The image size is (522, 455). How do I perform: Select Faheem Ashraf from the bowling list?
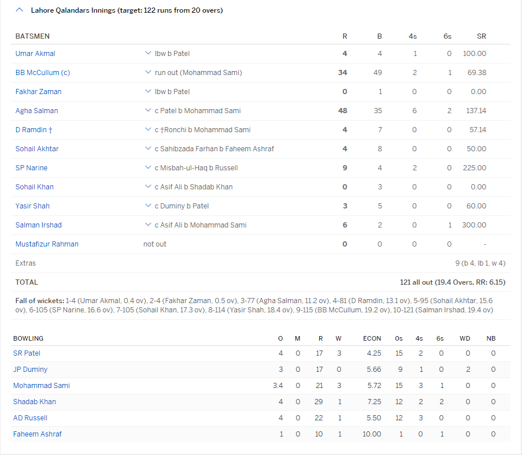37,434
